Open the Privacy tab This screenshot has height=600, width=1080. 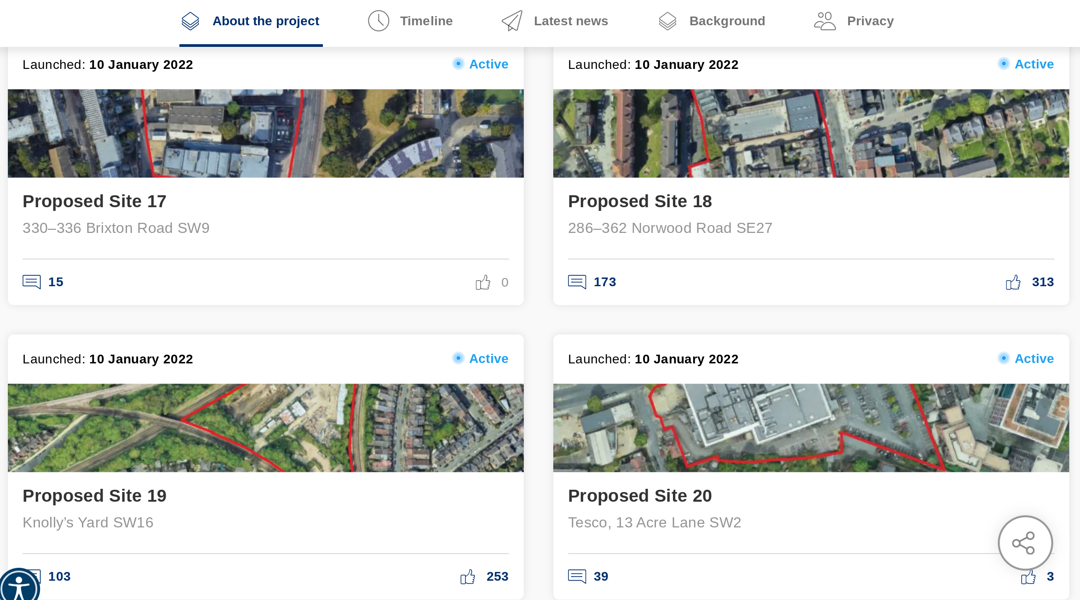(x=854, y=21)
